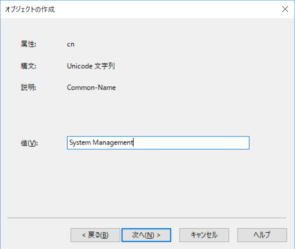The width and height of the screenshot is (295, 249).
Task: Select the attribute value text cn
Action: point(71,44)
